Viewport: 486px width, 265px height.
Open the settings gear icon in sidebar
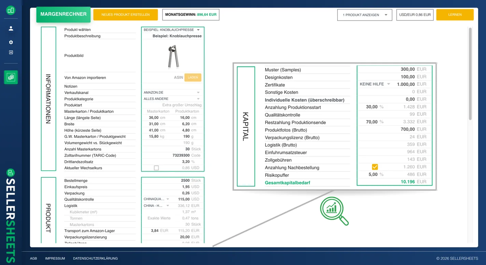click(x=11, y=42)
